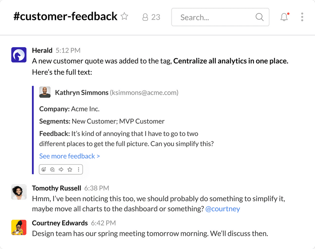
Task: Star the Herald message
Action: coord(70,170)
